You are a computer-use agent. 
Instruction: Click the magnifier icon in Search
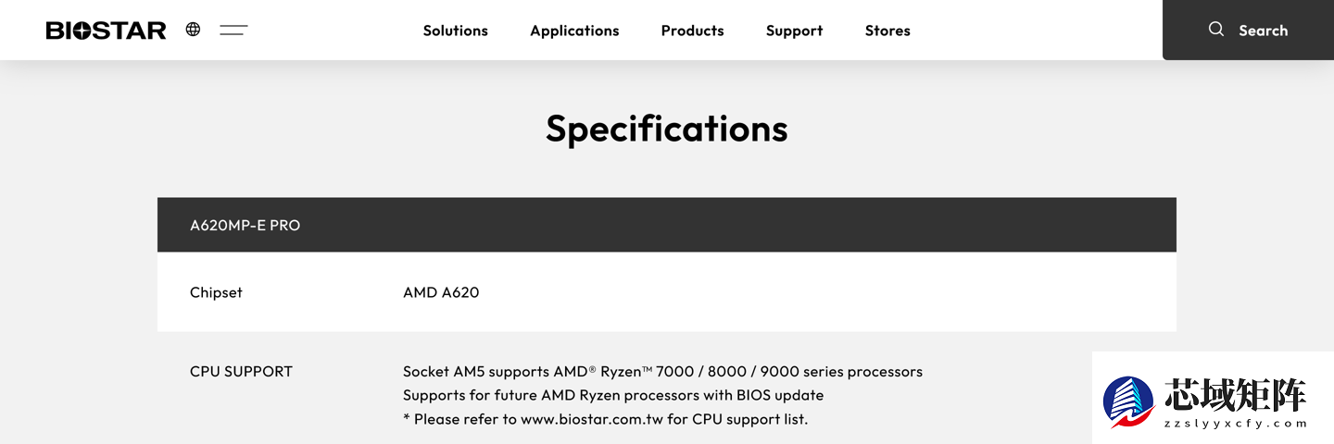point(1216,30)
